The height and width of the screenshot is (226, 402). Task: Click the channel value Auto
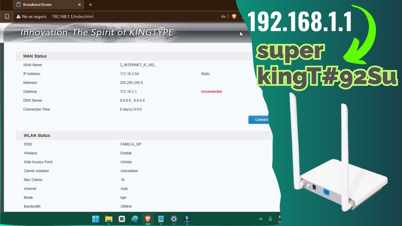tap(124, 189)
